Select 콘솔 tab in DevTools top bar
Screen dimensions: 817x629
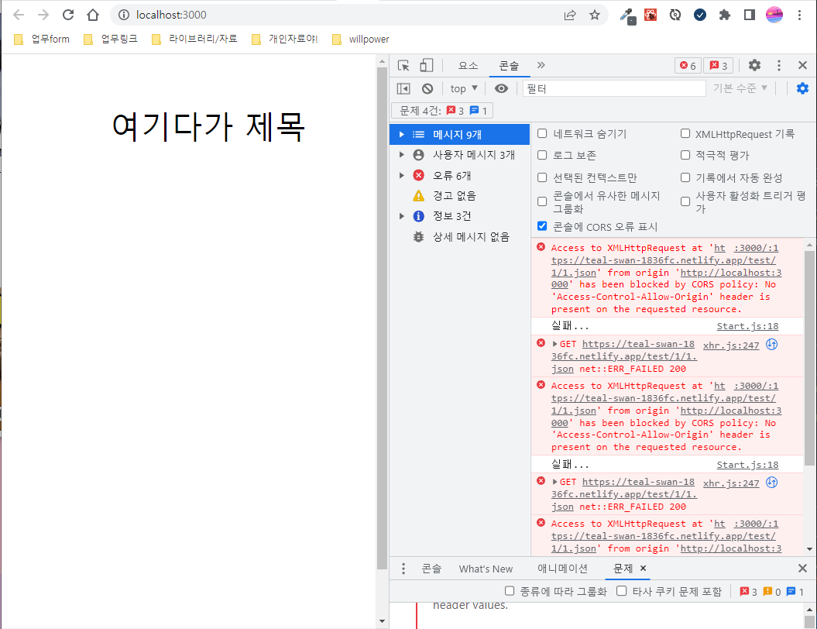coord(509,66)
